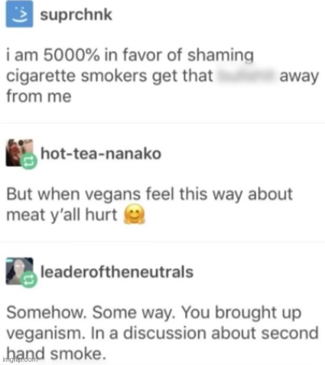Open leaderoftheneutrals' profile picture

[x=19, y=271]
